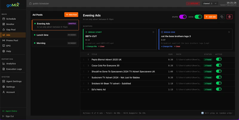
Task: Click the random order shuffle icon in footer
Action: tap(203, 113)
